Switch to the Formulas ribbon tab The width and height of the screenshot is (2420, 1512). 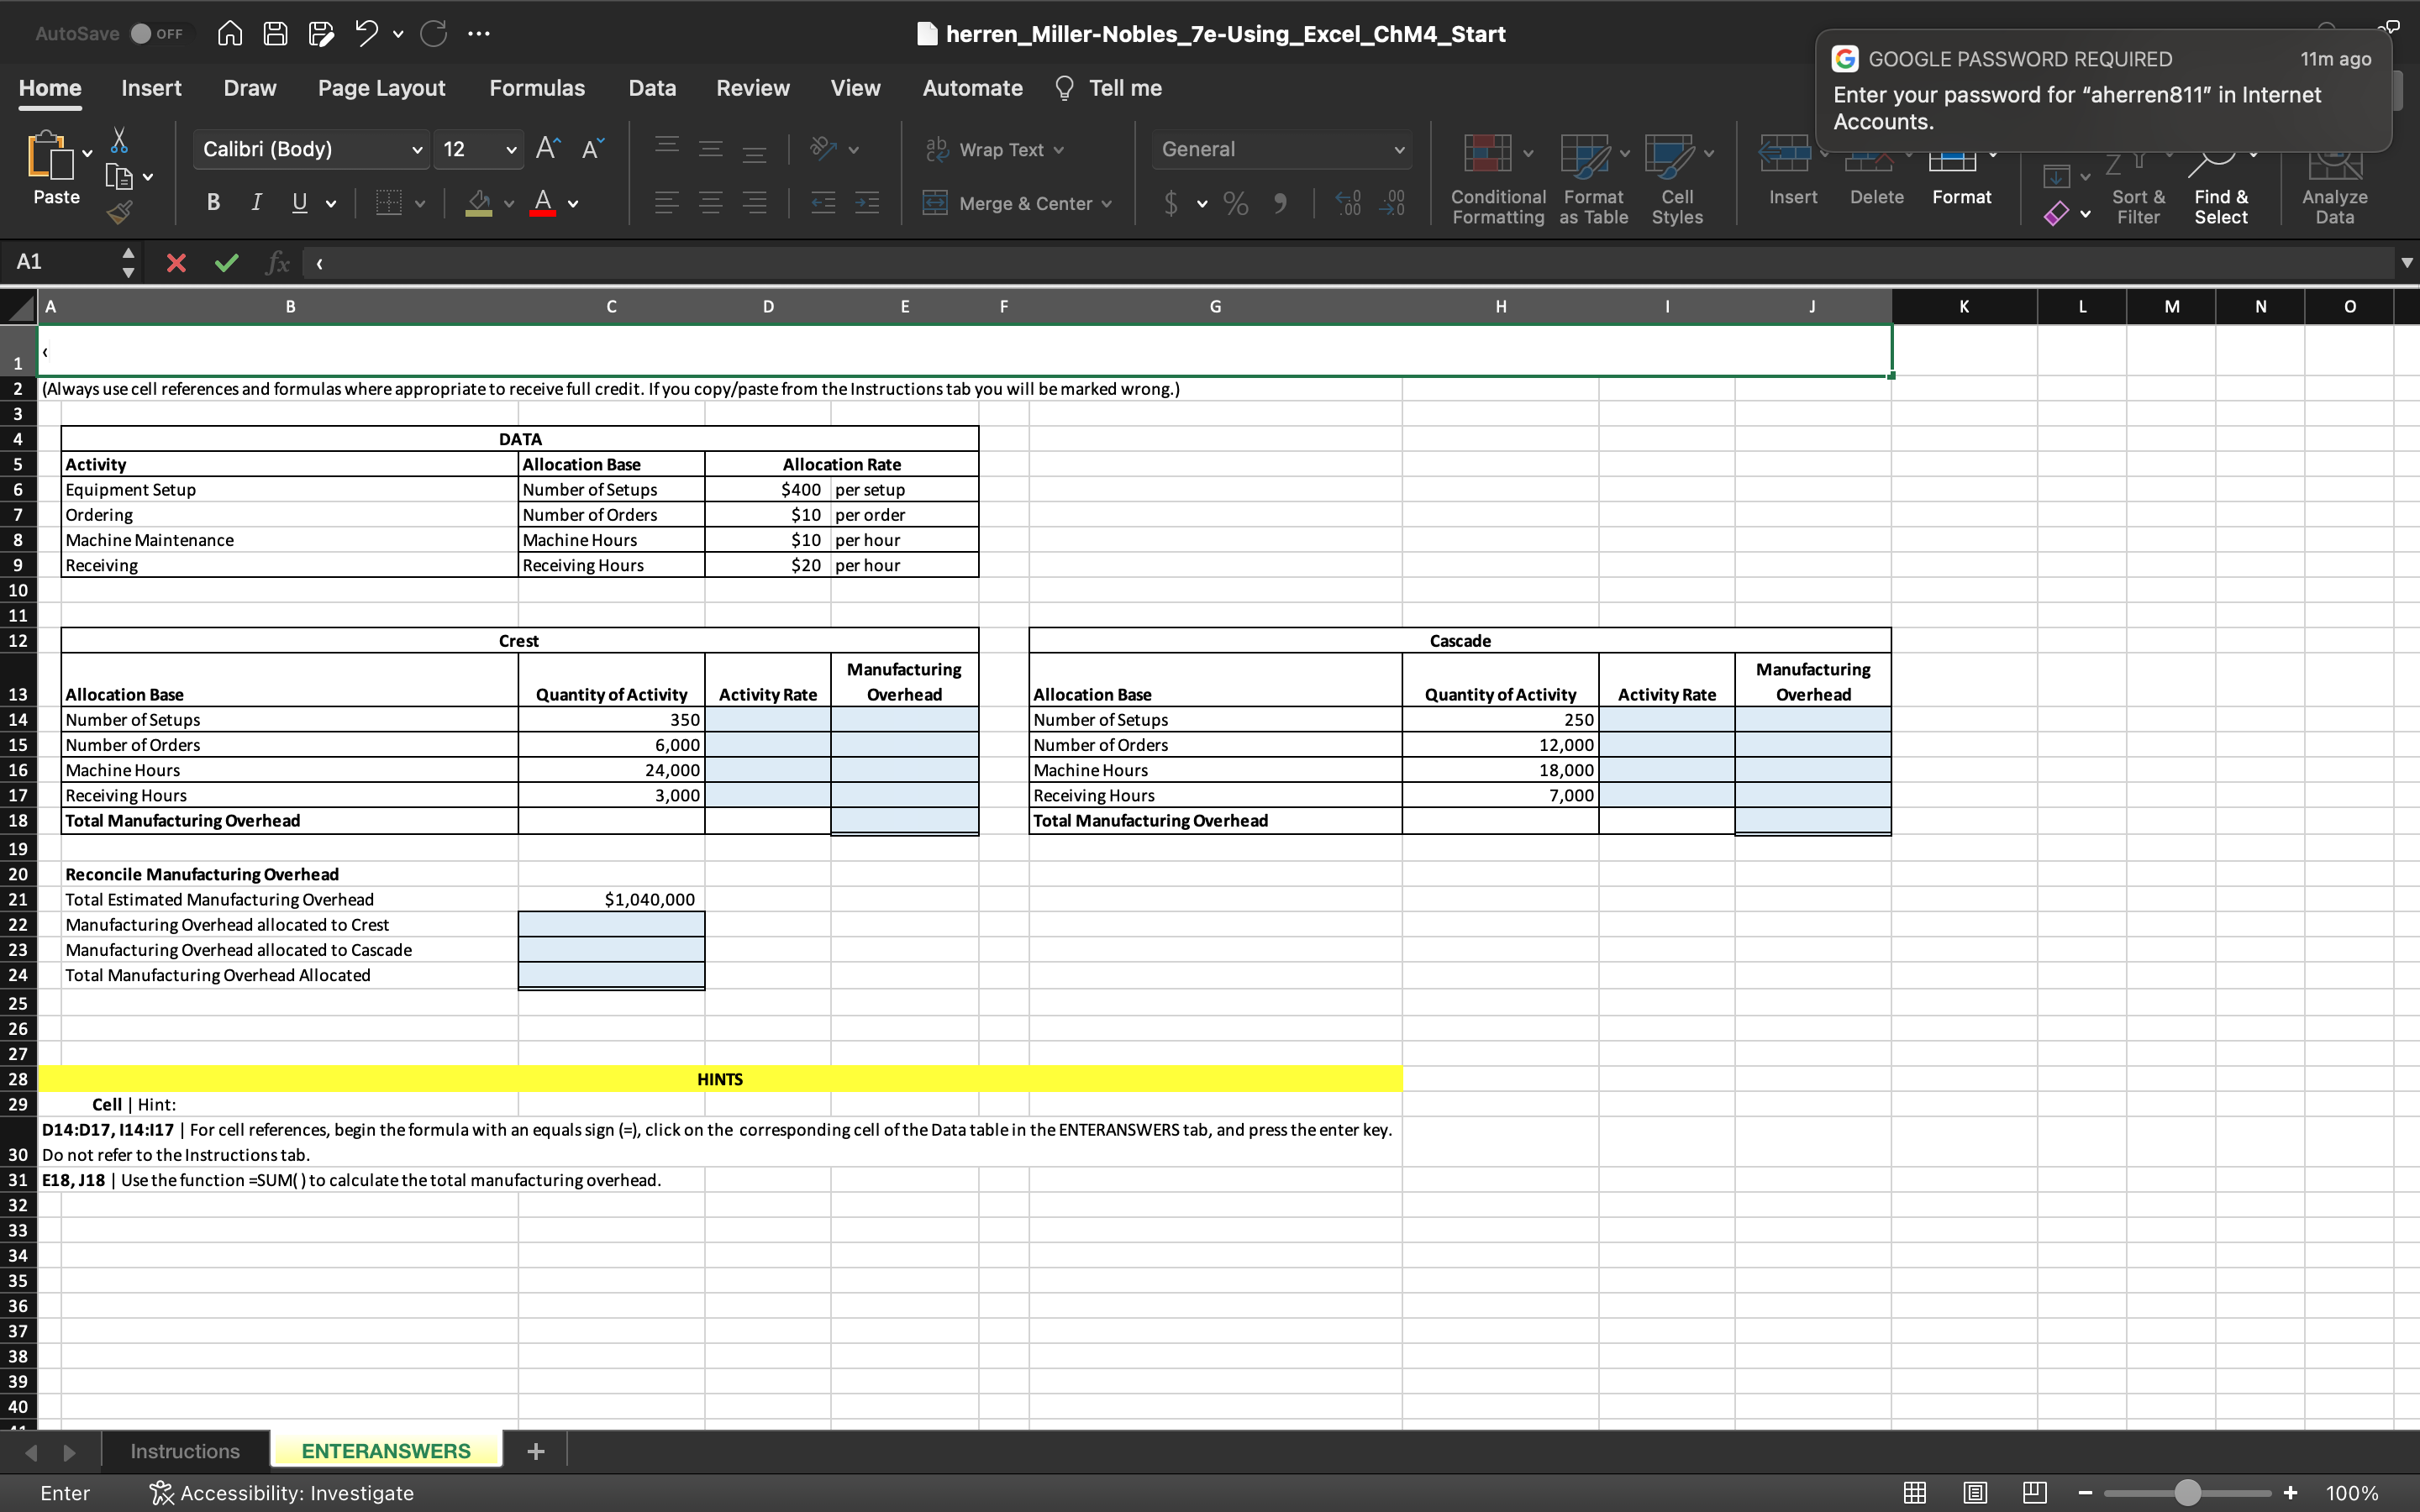click(x=537, y=88)
